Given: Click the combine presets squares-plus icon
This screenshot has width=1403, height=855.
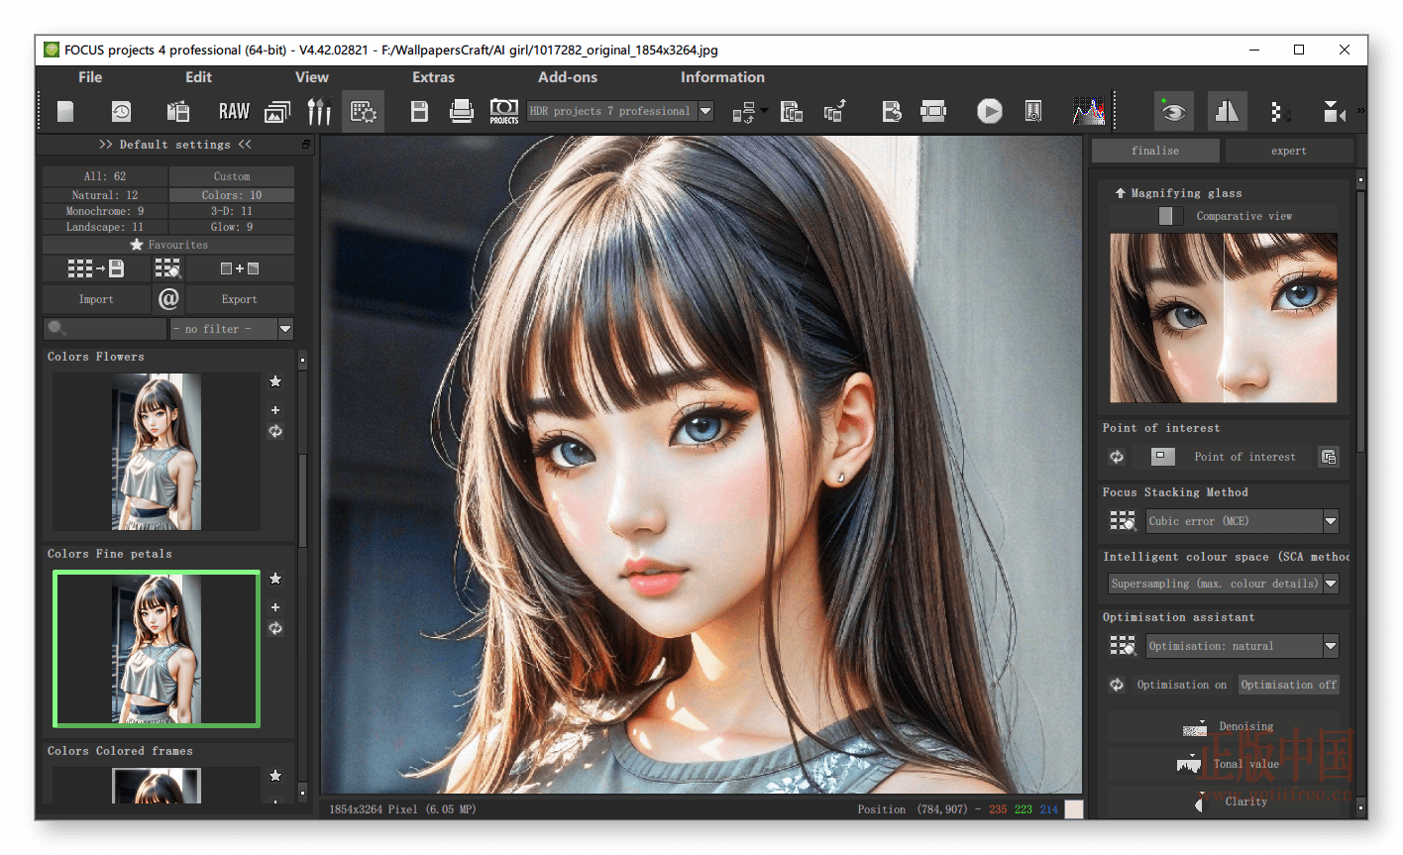Looking at the screenshot, I should 240,268.
